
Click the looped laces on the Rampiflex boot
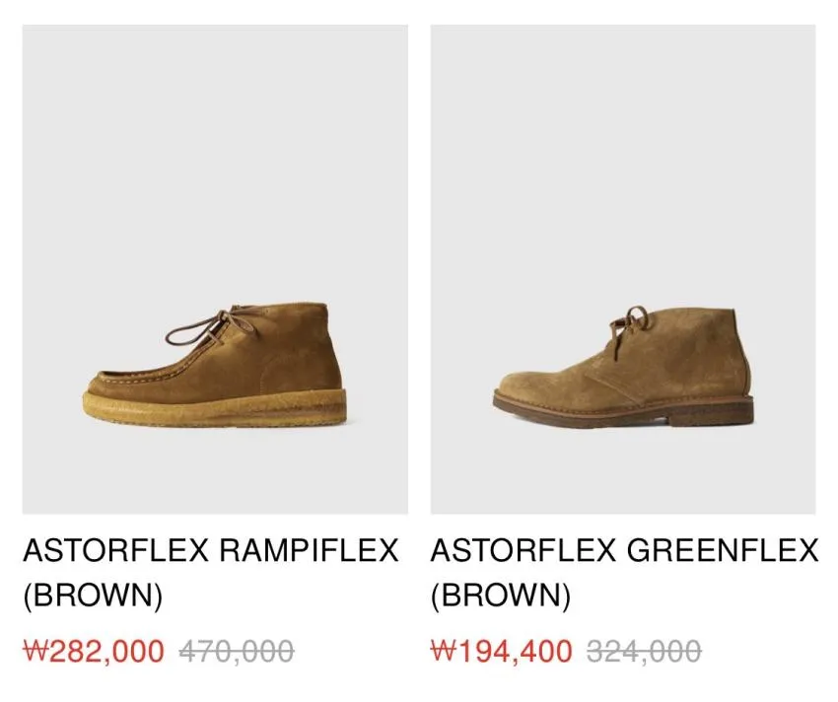(x=211, y=325)
